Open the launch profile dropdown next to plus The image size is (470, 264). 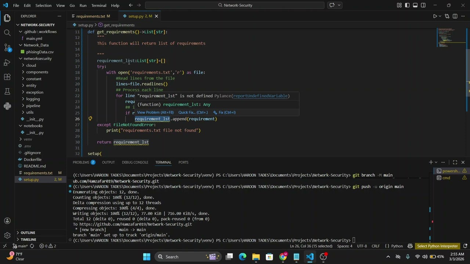[x=436, y=162]
